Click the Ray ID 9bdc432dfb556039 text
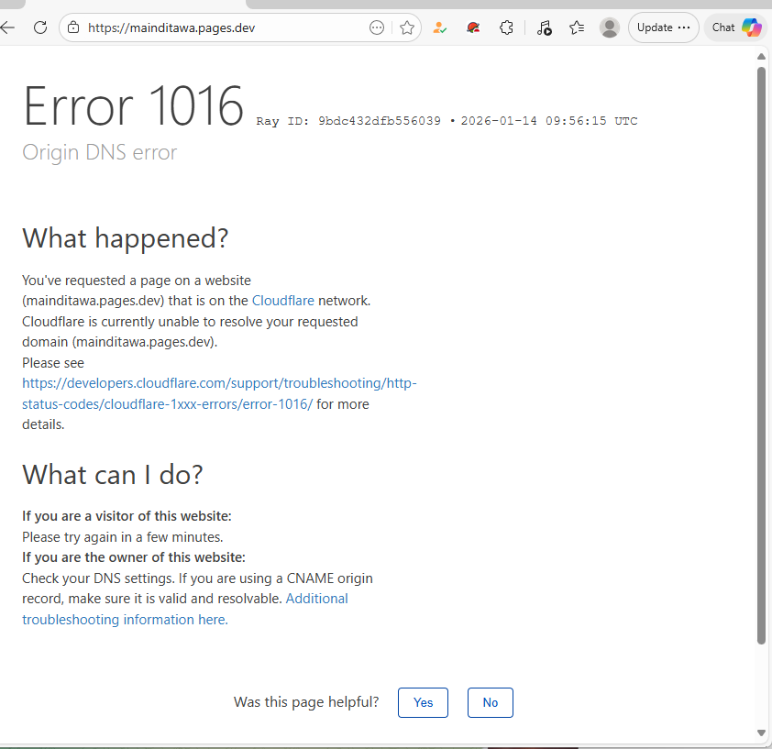Image resolution: width=772 pixels, height=749 pixels. [348, 121]
